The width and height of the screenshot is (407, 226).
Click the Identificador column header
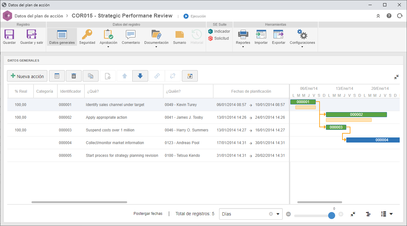pyautogui.click(x=71, y=91)
